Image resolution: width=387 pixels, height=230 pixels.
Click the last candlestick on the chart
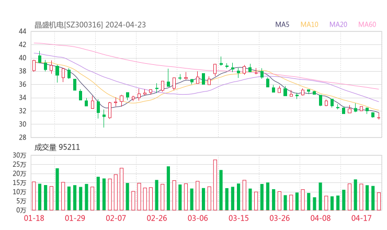click(x=379, y=116)
